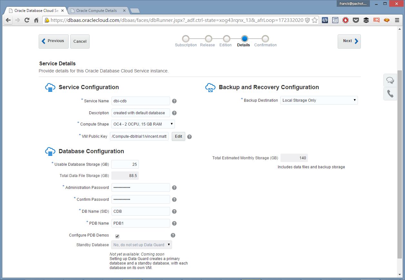Image resolution: width=405 pixels, height=280 pixels.
Task: Open help for the Description field
Action: 174,113
